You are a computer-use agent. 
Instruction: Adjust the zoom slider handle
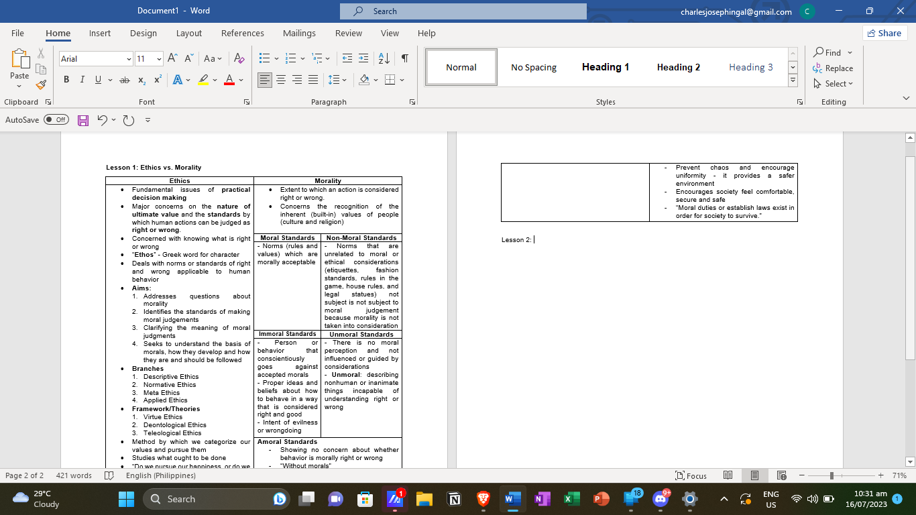pos(832,475)
